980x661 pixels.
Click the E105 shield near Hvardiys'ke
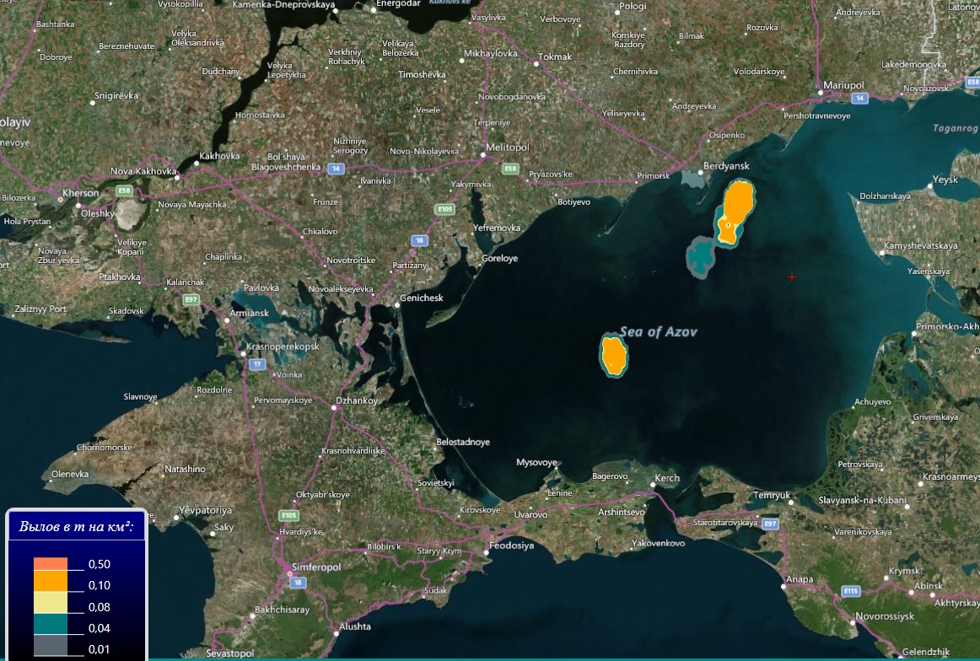[x=288, y=515]
